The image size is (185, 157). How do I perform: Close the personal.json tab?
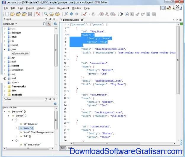tap(82, 20)
